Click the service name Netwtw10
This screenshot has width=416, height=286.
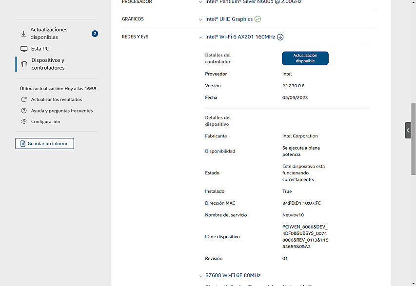pos(293,215)
